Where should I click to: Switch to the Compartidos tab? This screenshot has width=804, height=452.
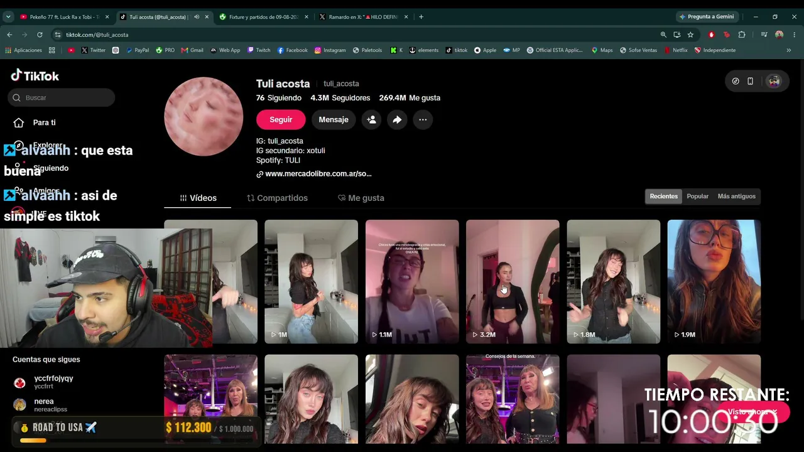click(x=277, y=198)
